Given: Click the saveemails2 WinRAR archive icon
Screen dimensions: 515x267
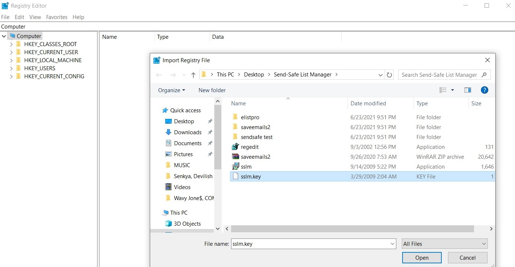Looking at the screenshot, I should pos(235,157).
